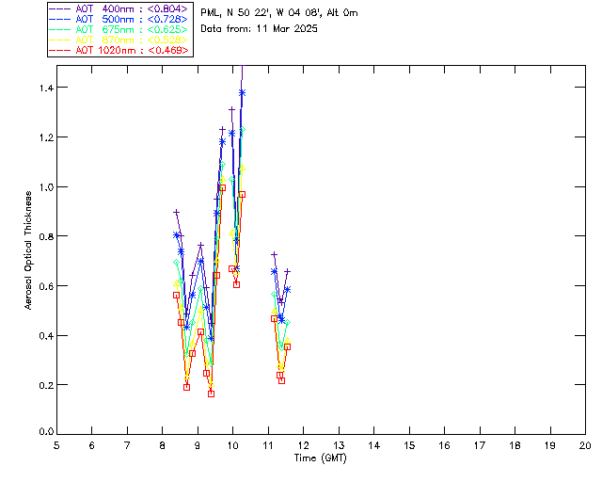Image resolution: width=602 pixels, height=482 pixels.
Task: Click the x-axis tick label '19'
Action: tap(550, 446)
